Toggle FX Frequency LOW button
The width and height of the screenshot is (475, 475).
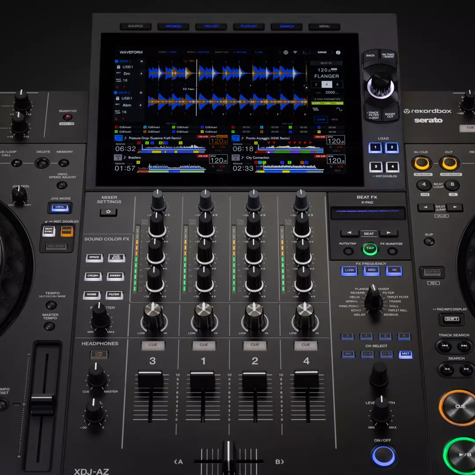coord(349,270)
